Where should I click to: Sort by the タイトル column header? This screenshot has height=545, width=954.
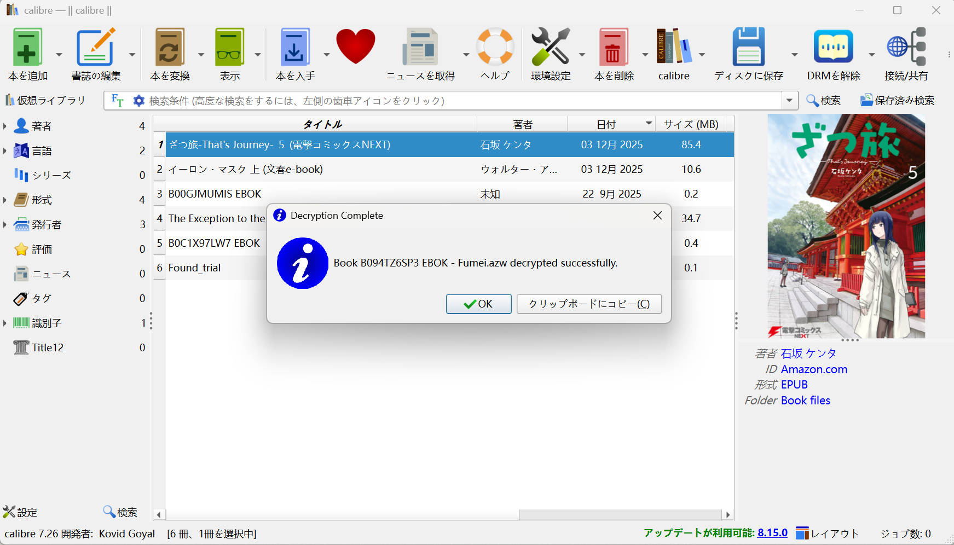(322, 124)
